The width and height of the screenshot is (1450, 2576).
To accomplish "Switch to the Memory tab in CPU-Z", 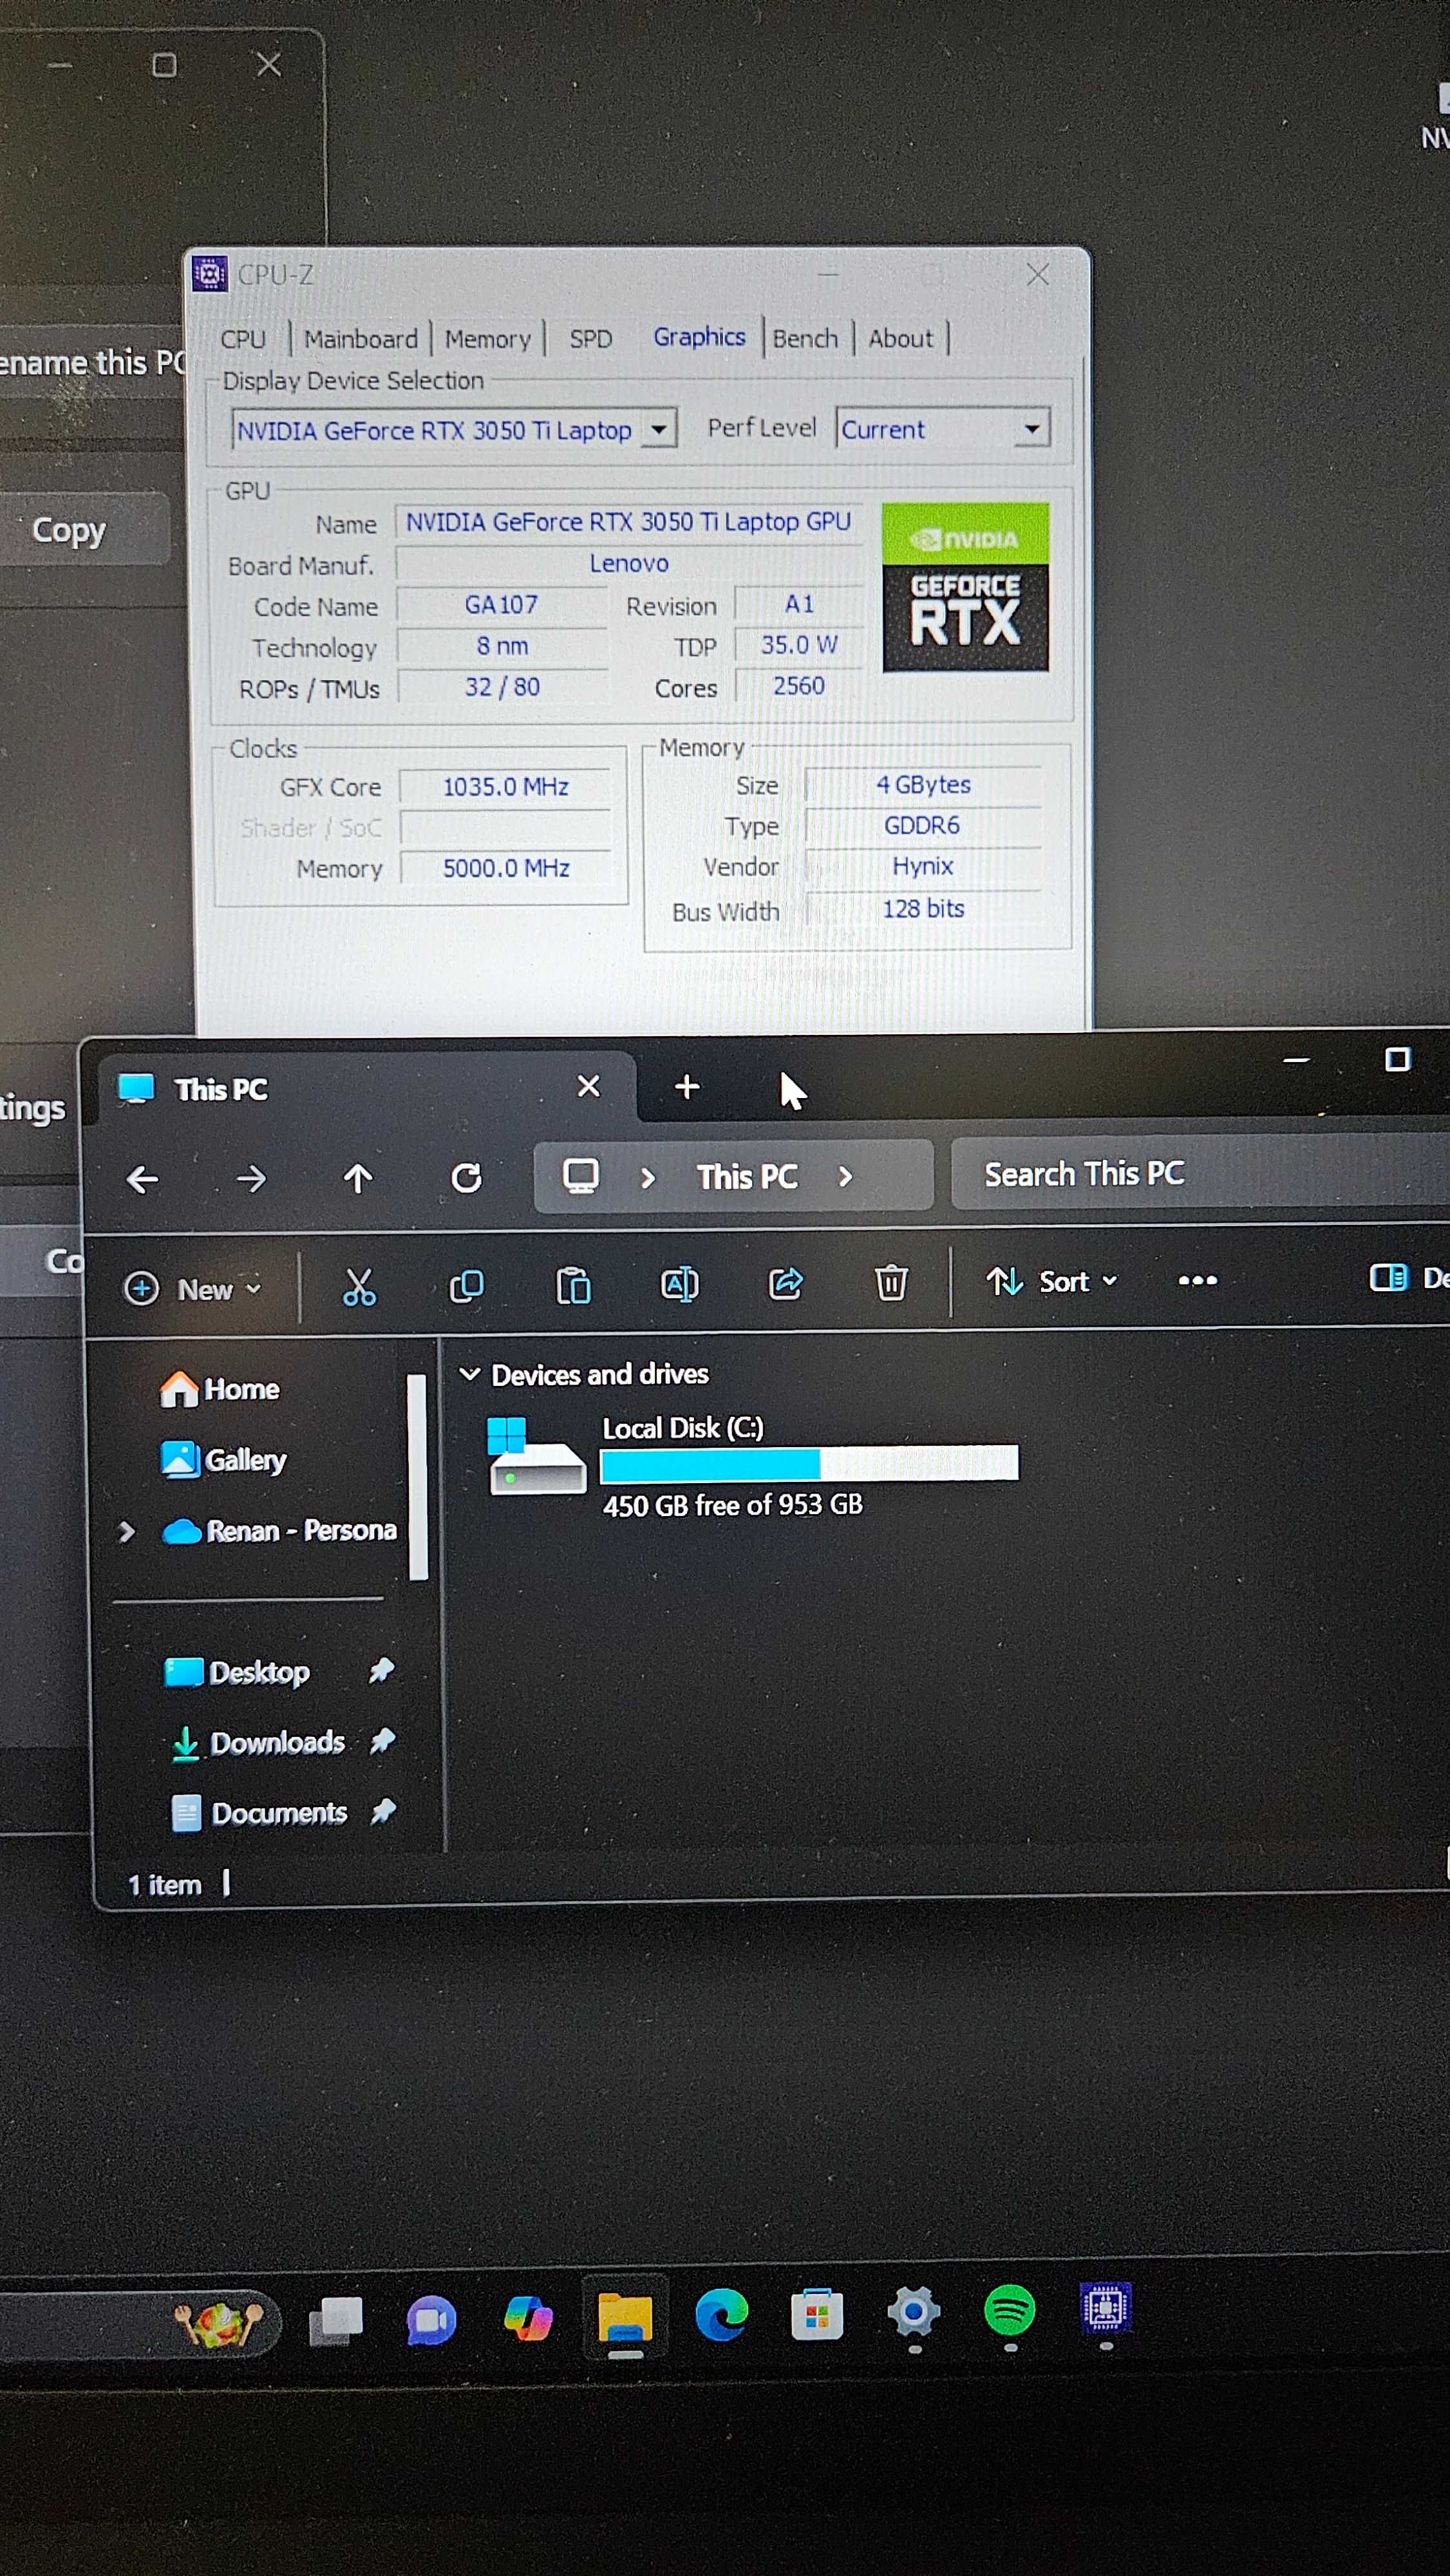I will click(487, 339).
